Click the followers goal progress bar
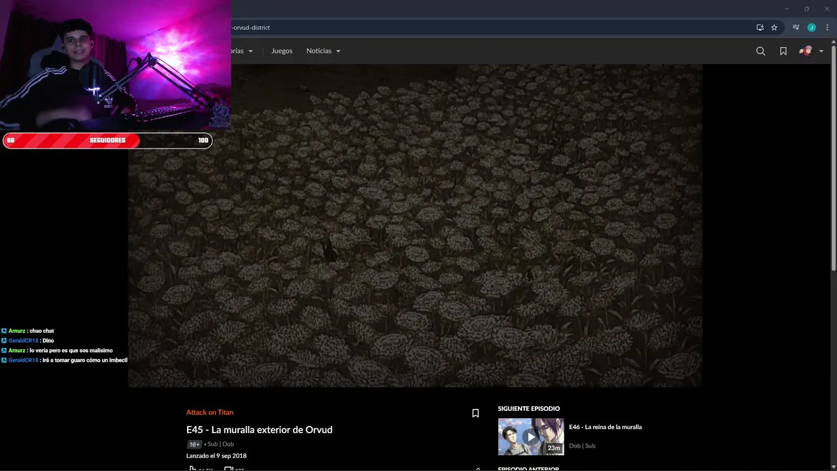Viewport: 837px width, 471px height. [x=107, y=140]
